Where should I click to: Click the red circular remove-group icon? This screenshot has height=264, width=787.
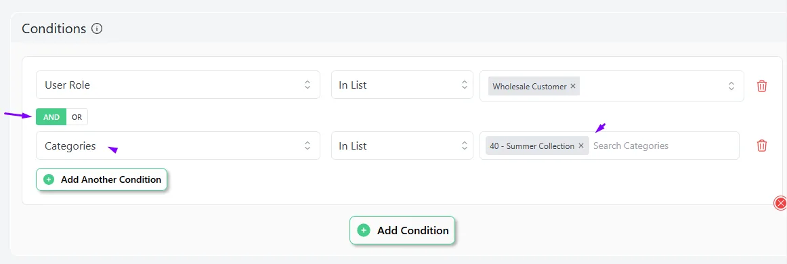(x=780, y=203)
